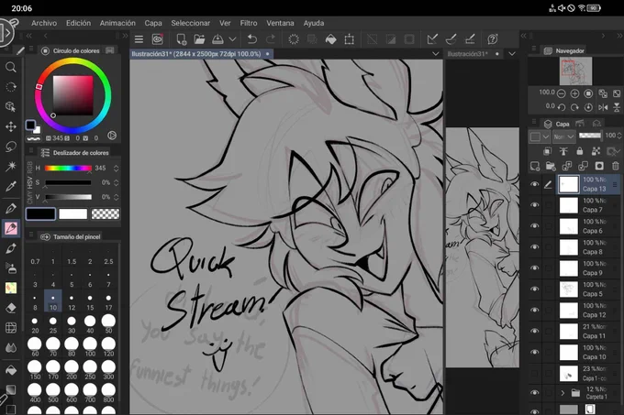Select the highlighted Pencil tool
624x415 pixels.
click(11, 228)
